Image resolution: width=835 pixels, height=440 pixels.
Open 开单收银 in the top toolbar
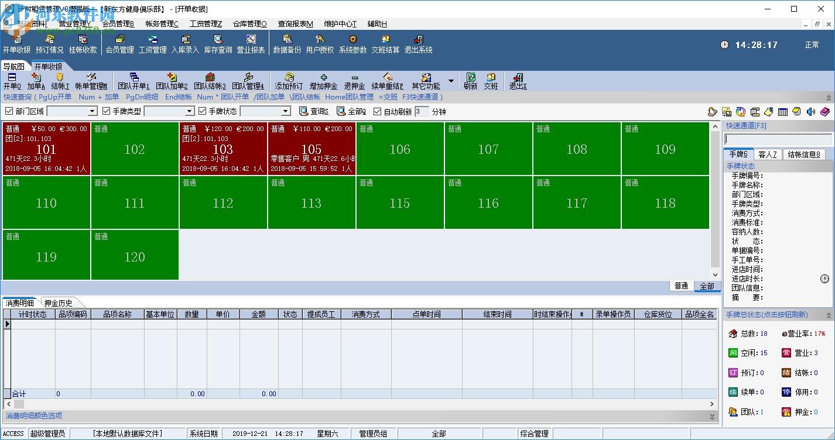pos(16,44)
